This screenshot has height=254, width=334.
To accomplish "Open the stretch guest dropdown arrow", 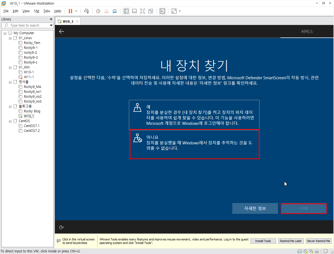I will pos(180,11).
